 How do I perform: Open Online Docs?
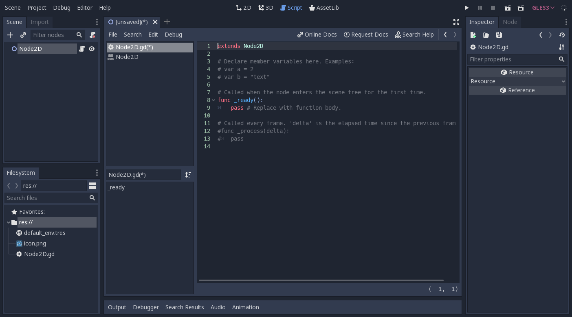pos(317,35)
